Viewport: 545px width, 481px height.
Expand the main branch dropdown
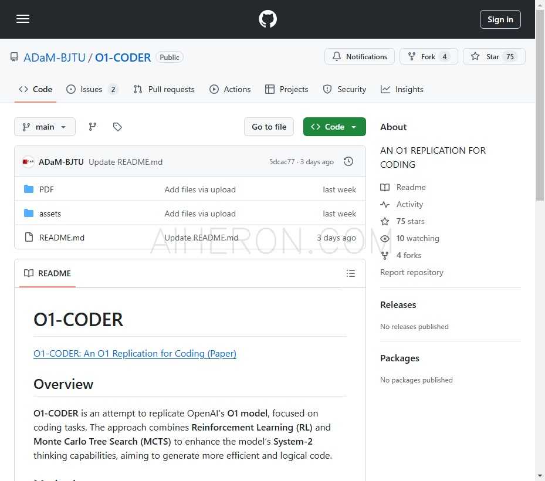point(45,127)
